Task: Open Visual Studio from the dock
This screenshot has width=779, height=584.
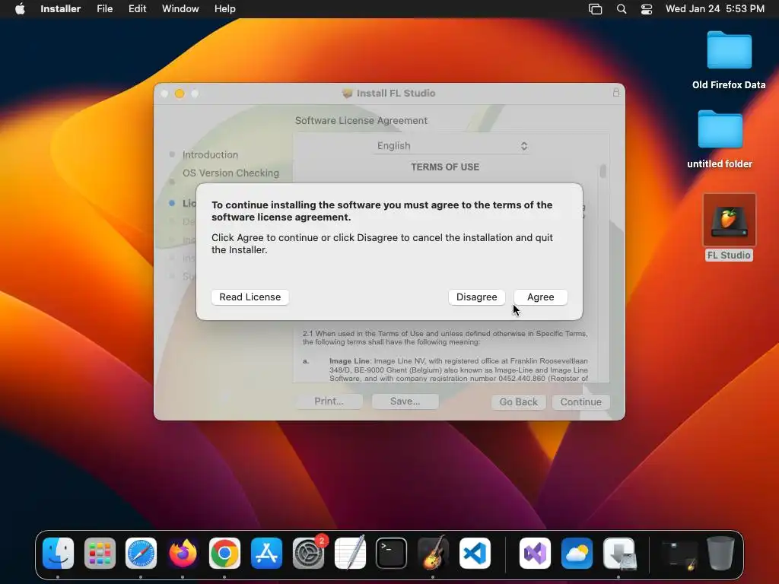Action: coord(535,554)
